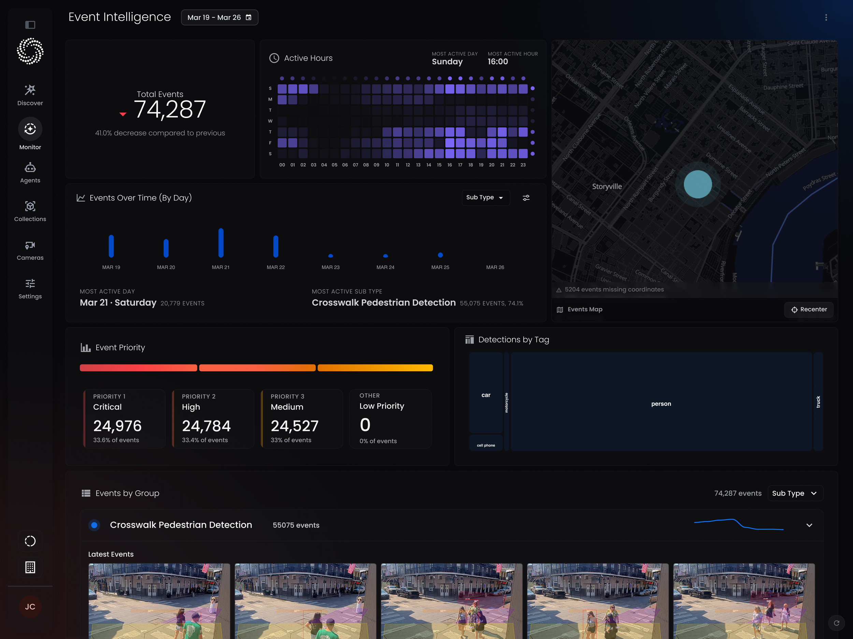The image size is (853, 639).
Task: Toggle the sidebar collapse panel icon
Action: [x=30, y=25]
